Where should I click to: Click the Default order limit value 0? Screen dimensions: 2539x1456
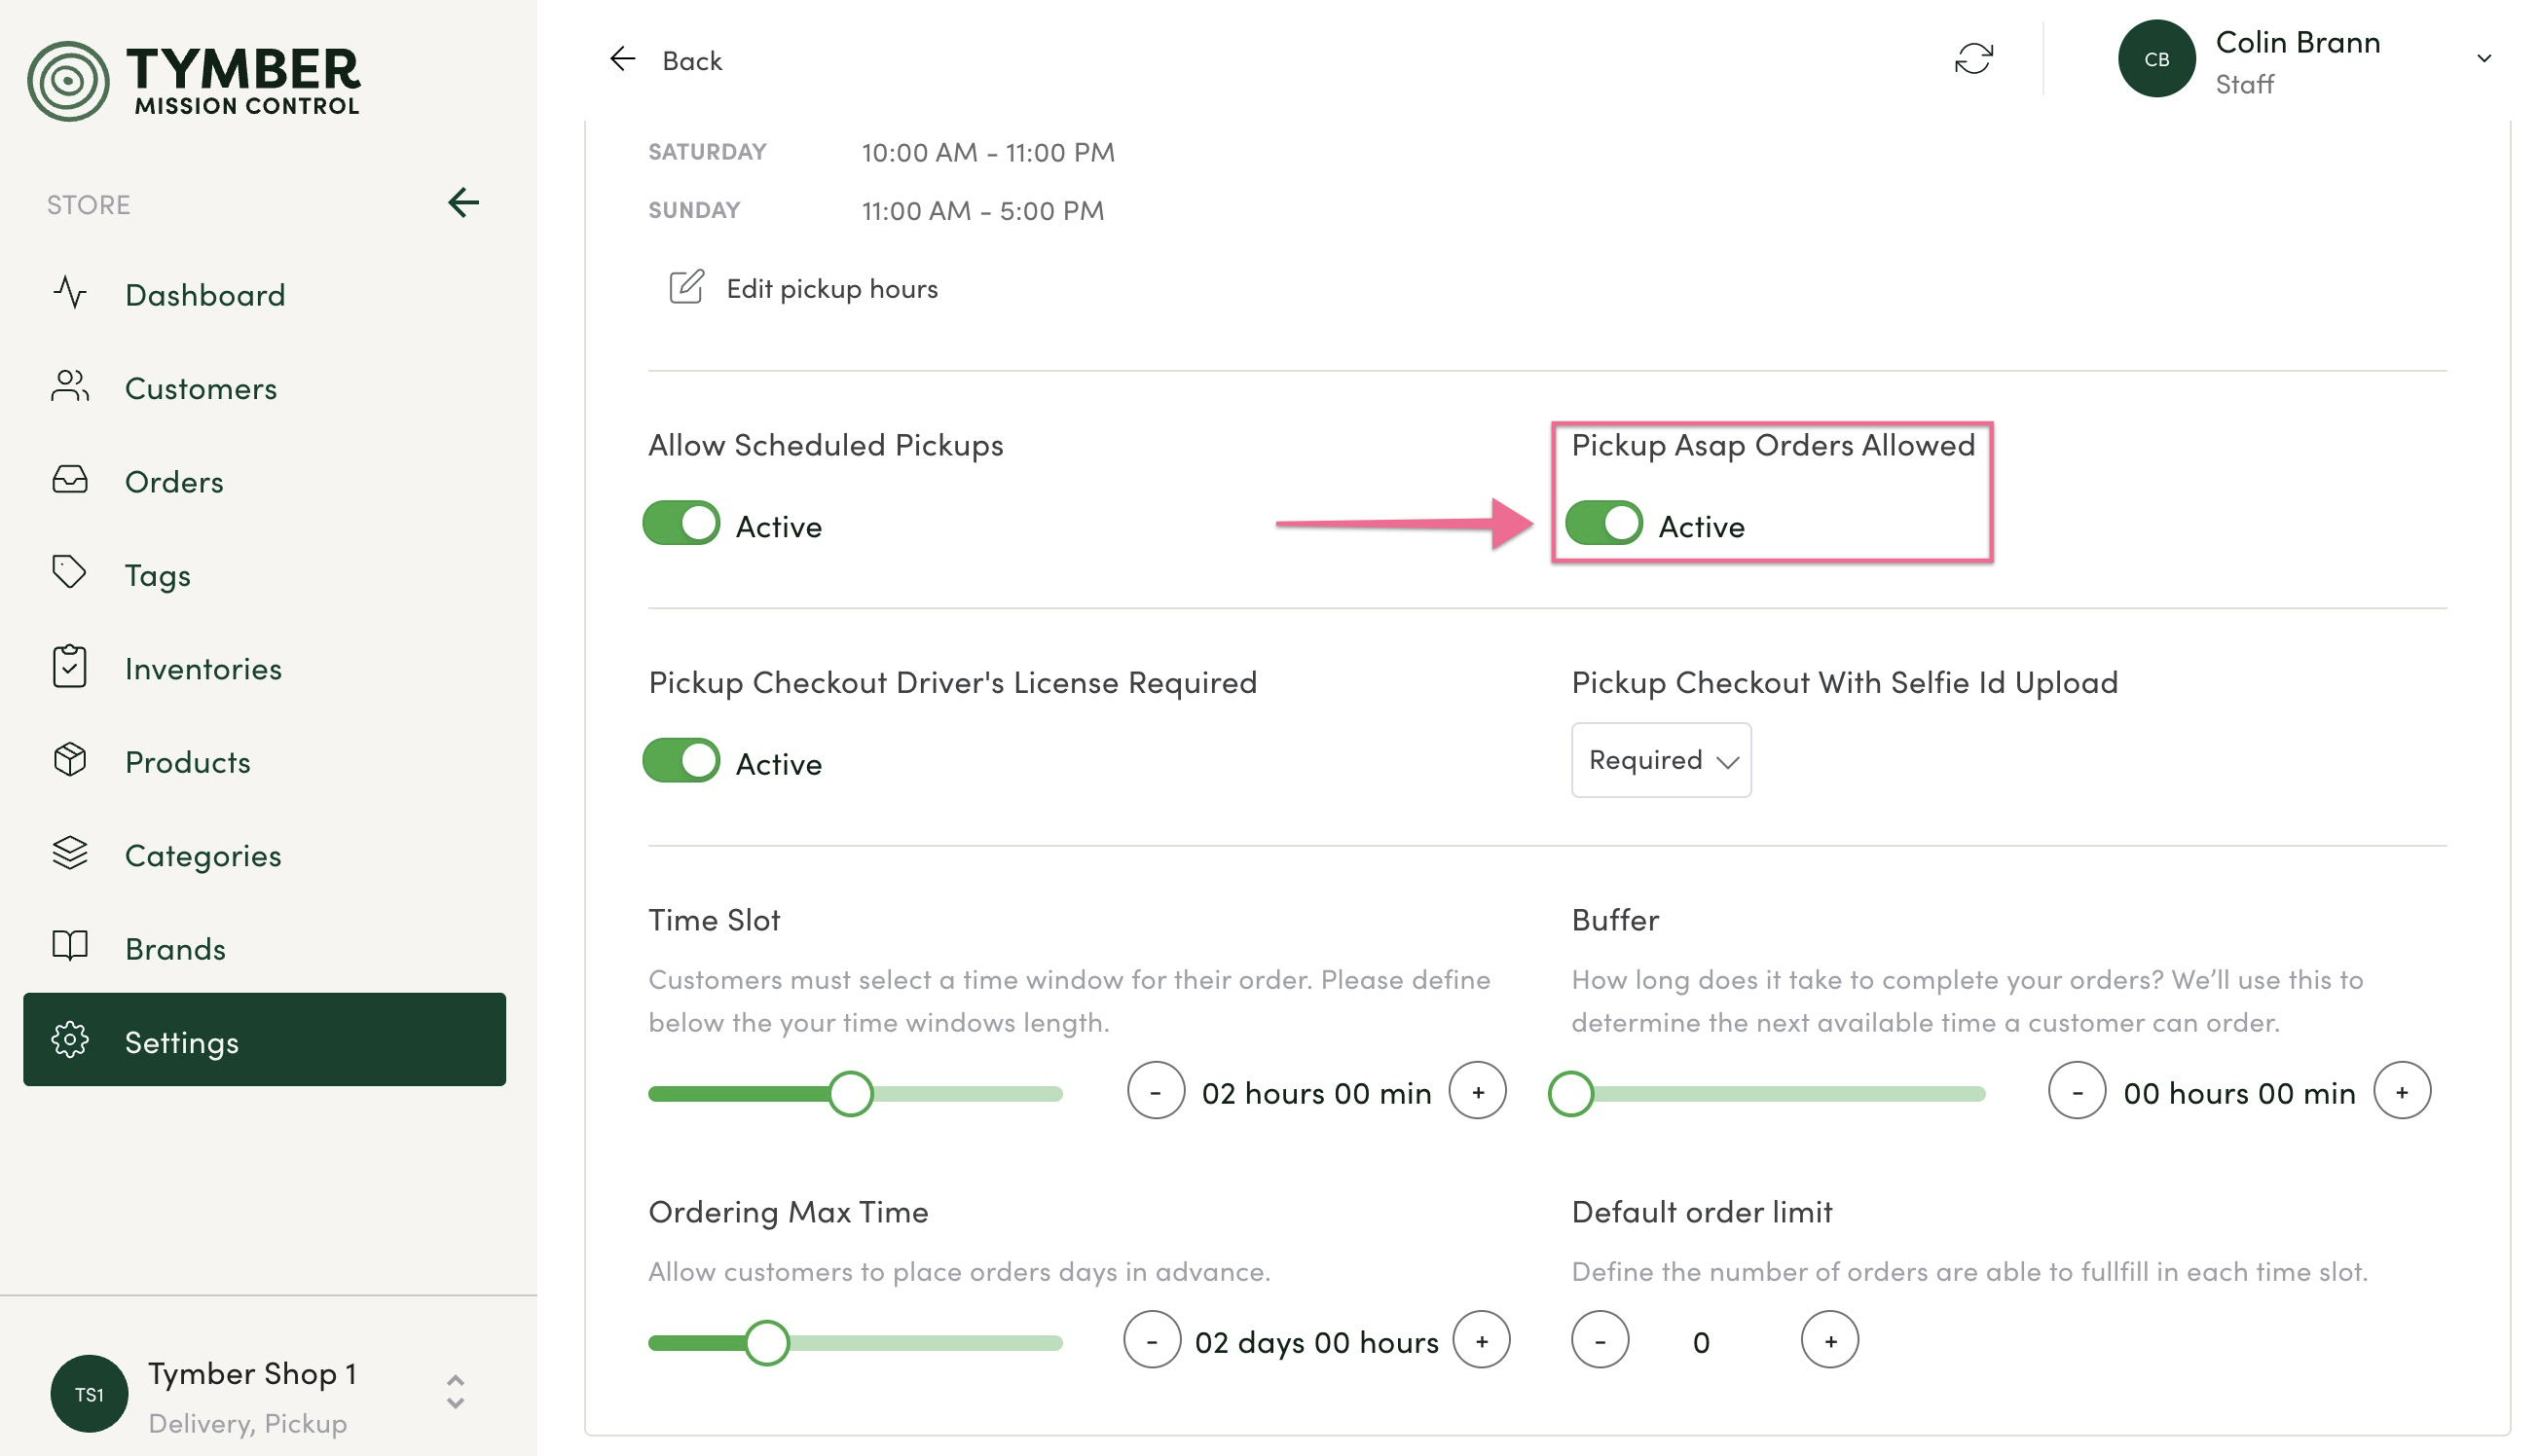click(1703, 1344)
